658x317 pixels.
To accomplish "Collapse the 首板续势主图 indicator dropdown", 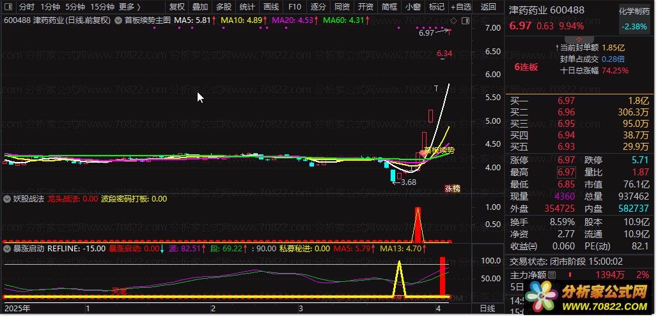I will pyautogui.click(x=119, y=20).
